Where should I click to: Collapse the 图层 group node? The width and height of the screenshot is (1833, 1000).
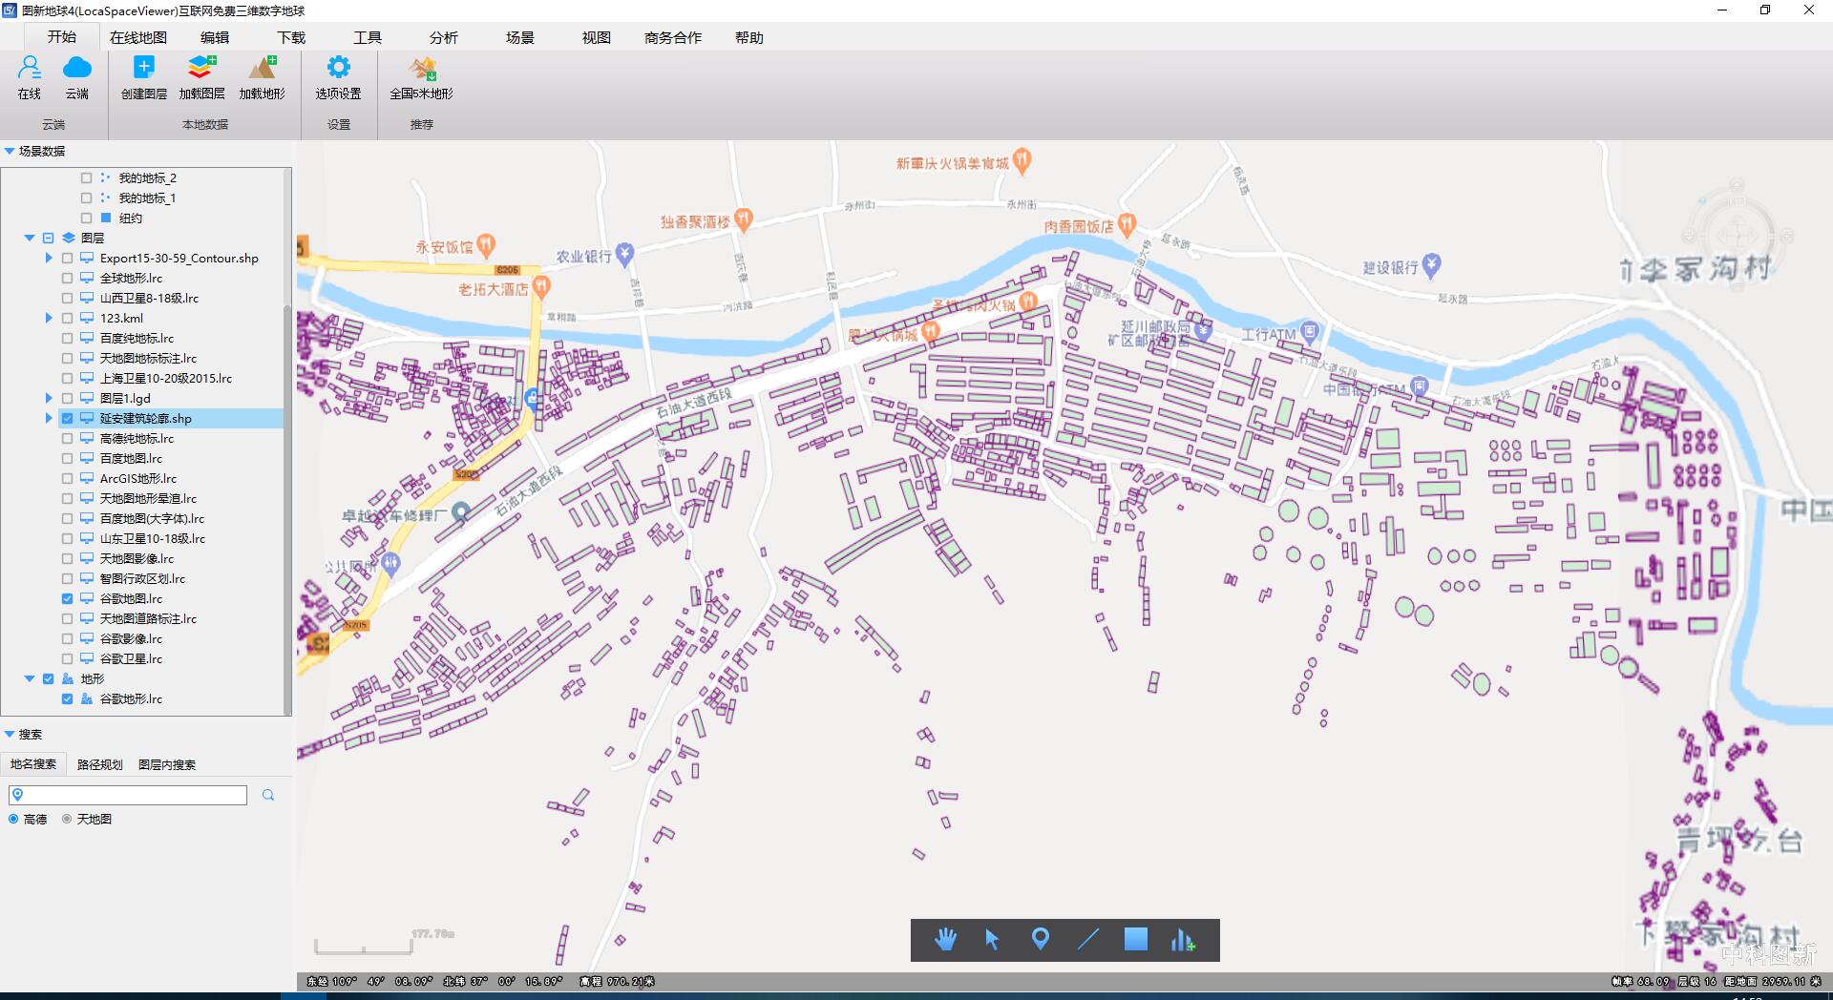click(x=30, y=239)
